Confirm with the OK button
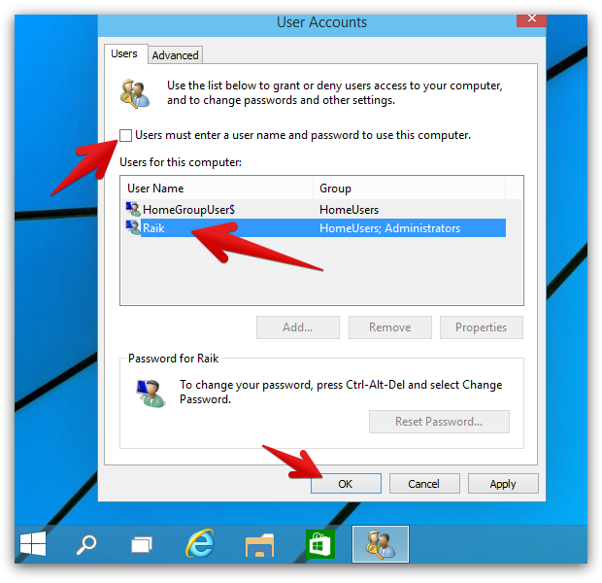Viewport: 602px width, 583px height. pos(346,484)
